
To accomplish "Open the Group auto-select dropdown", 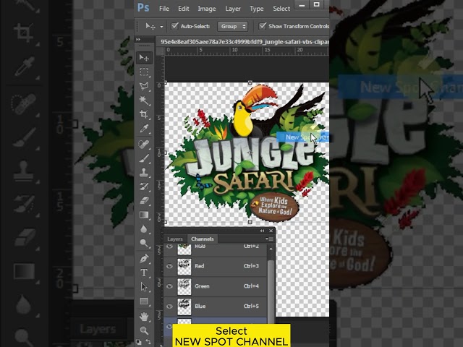I will pyautogui.click(x=233, y=26).
